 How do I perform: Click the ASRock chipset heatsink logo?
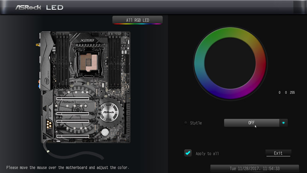pyautogui.click(x=109, y=112)
